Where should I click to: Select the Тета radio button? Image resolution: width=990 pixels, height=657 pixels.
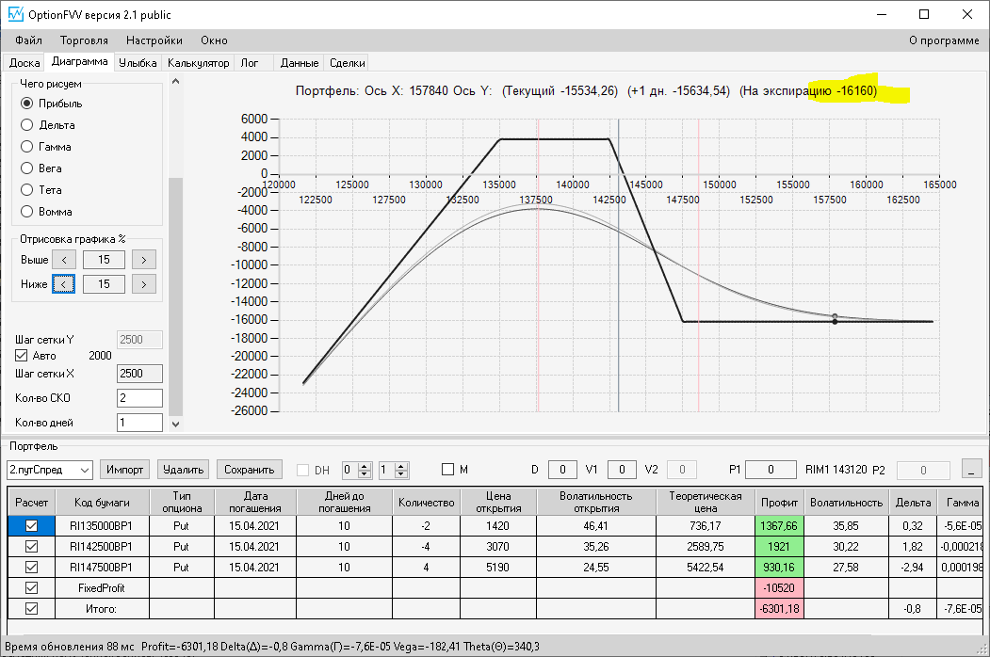[26, 189]
